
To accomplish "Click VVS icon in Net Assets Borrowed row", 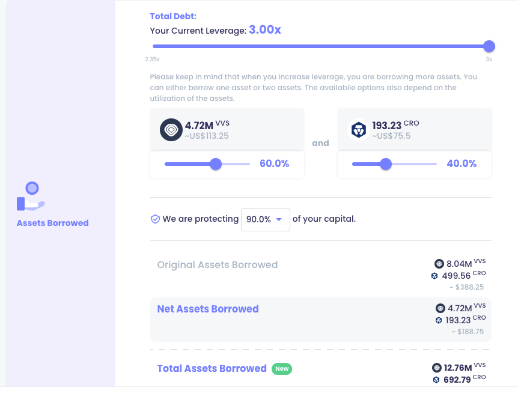I will click(440, 308).
